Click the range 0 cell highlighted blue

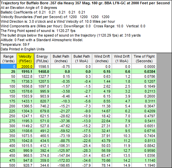pyautogui.click(x=9, y=67)
